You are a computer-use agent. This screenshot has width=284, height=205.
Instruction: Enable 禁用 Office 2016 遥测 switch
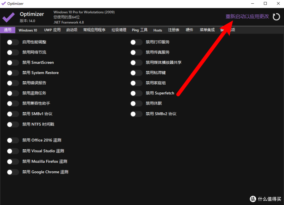(x=13, y=140)
